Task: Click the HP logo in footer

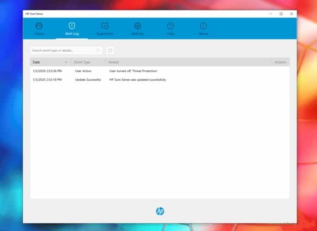Action: (160, 211)
